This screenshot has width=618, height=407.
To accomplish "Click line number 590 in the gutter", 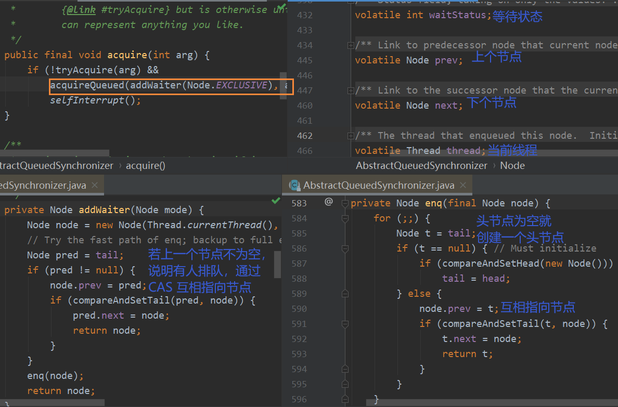I will pos(299,309).
